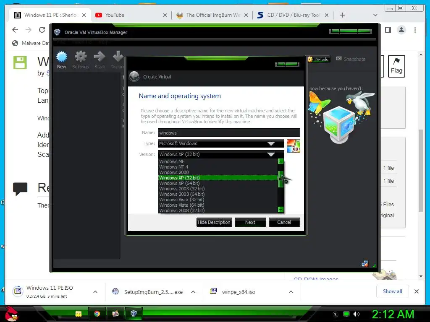430x322 pixels.
Task: Expand SetupImgBurn download options chevron
Action: tap(193, 292)
